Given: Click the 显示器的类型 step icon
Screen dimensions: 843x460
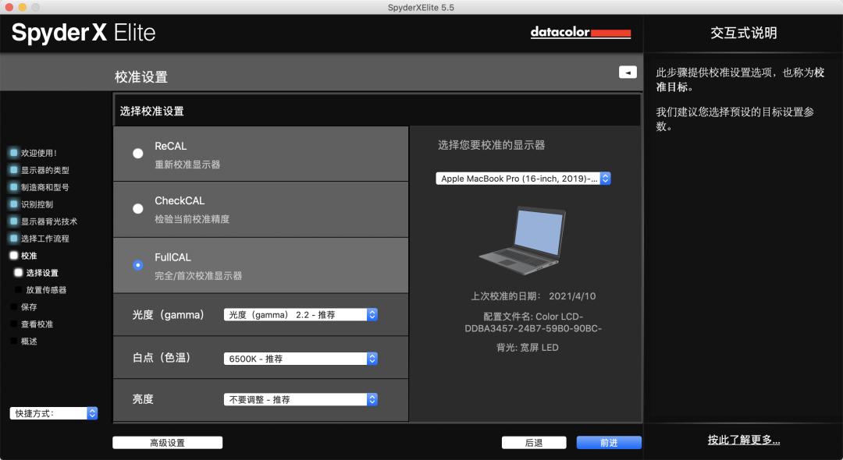Looking at the screenshot, I should pos(13,170).
